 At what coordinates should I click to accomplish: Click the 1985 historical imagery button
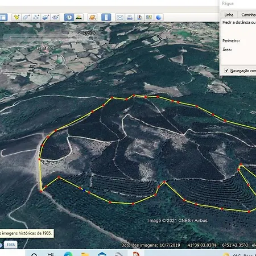point(11,245)
